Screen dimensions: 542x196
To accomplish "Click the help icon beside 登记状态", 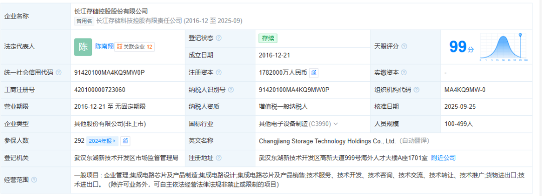I will pyautogui.click(x=219, y=38).
